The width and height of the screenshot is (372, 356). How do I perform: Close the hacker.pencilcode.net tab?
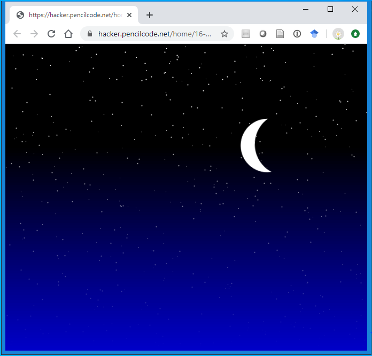[129, 15]
